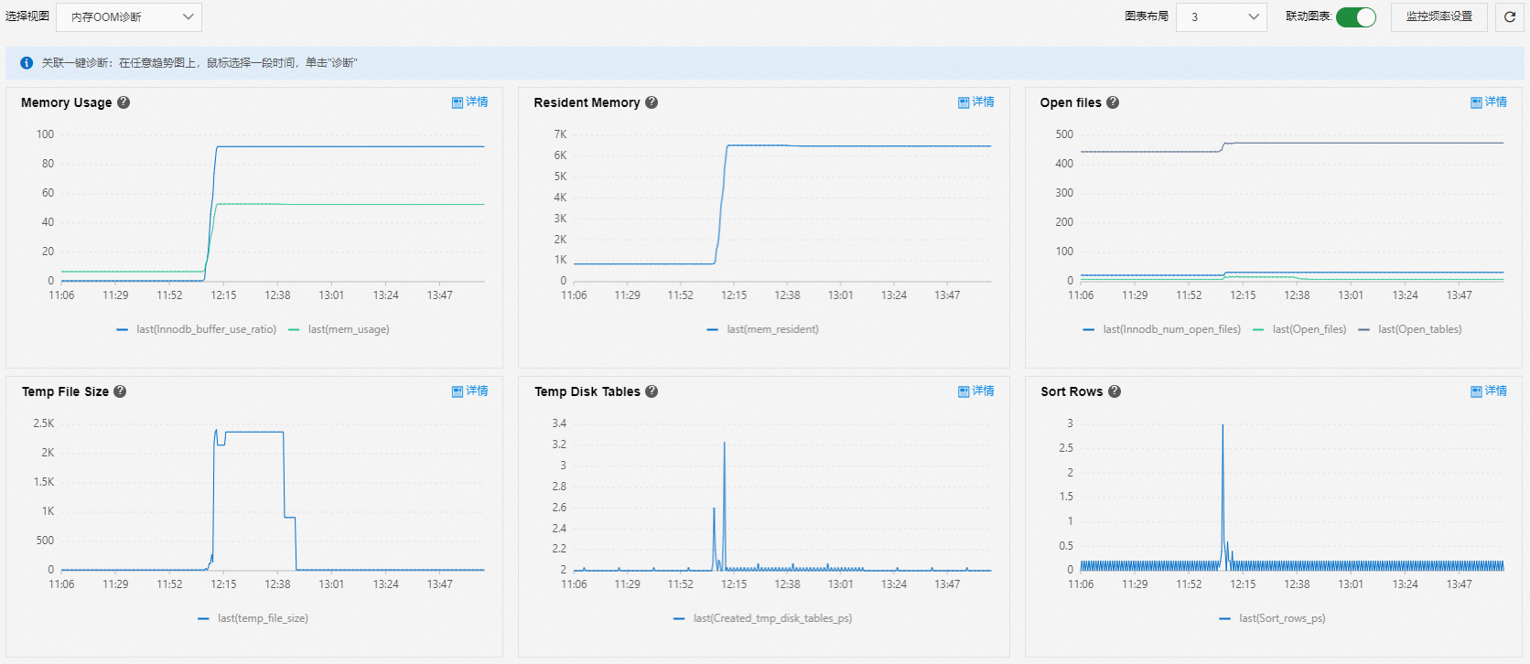Image resolution: width=1530 pixels, height=664 pixels.
Task: Open help icon beside Temp Disk Tables
Action: point(652,391)
